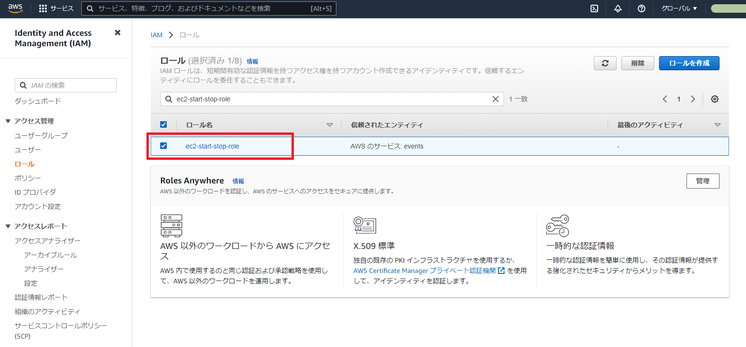This screenshot has width=746, height=347.
Task: Open ID プロバイダ in the sidebar
Action: click(35, 192)
